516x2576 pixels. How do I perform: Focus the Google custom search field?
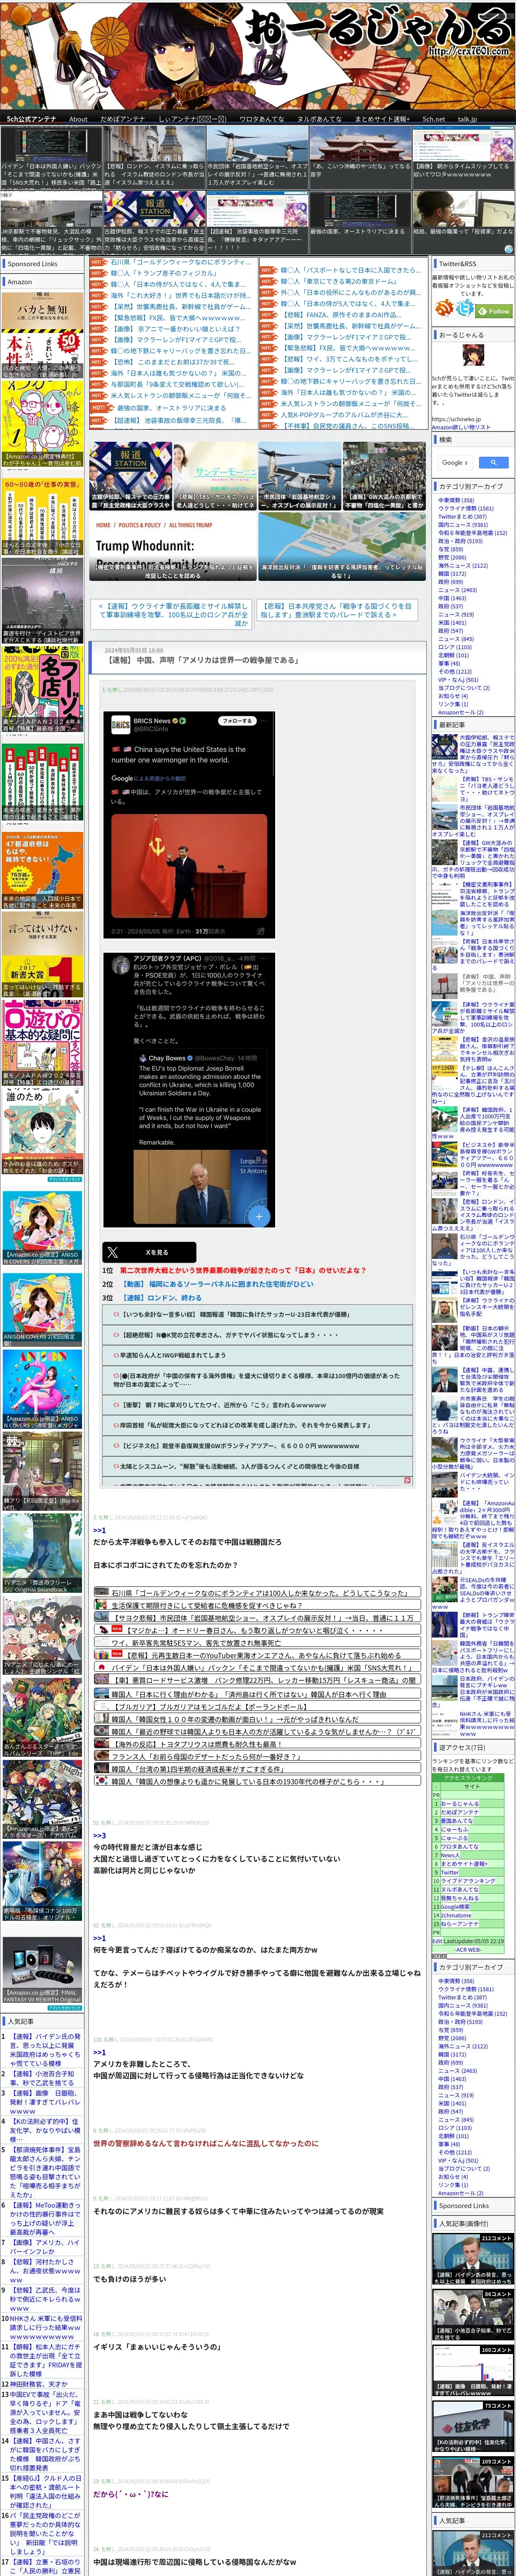coord(456,462)
